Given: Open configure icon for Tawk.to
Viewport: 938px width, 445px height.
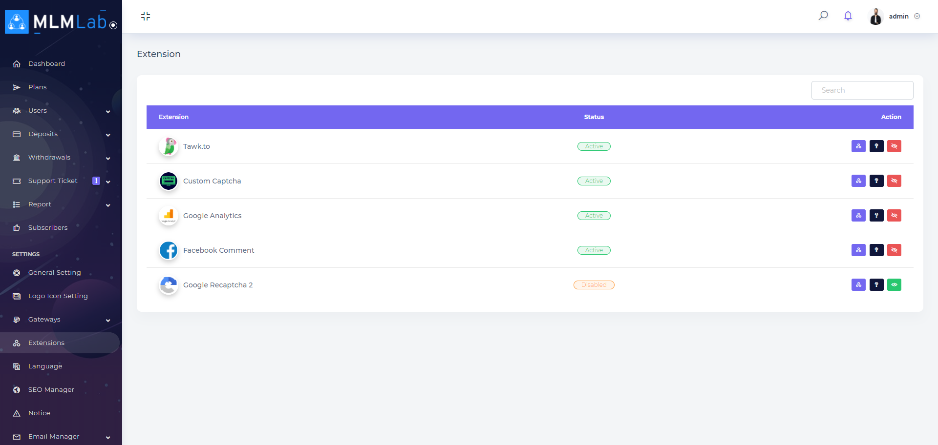Looking at the screenshot, I should click(x=858, y=146).
